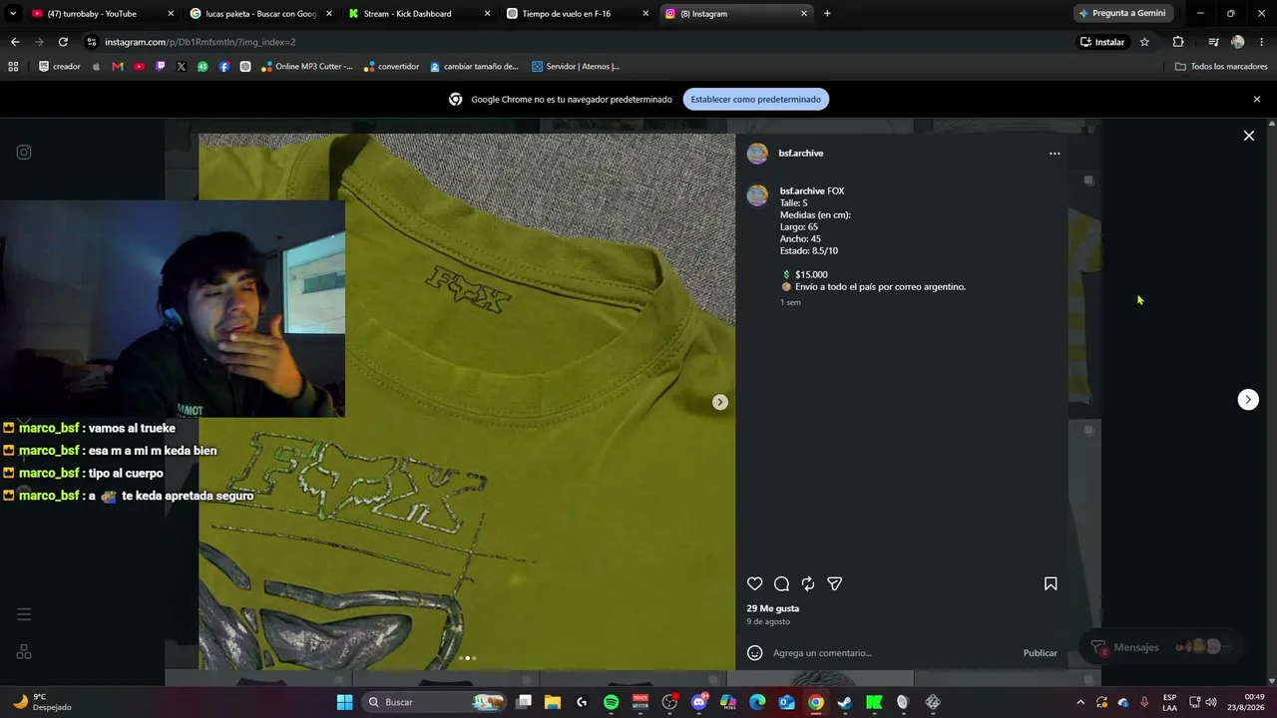The image size is (1277, 718).
Task: Open the Windows Start menu
Action: [x=344, y=702]
